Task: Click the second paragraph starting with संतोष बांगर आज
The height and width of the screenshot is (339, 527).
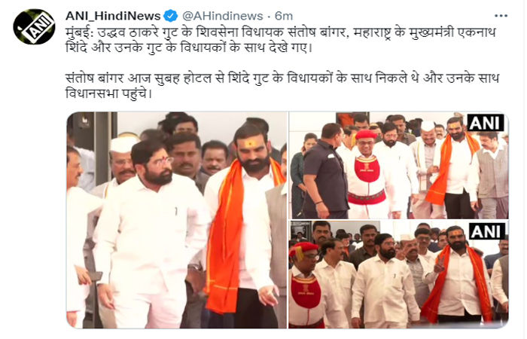Action: pyautogui.click(x=282, y=85)
